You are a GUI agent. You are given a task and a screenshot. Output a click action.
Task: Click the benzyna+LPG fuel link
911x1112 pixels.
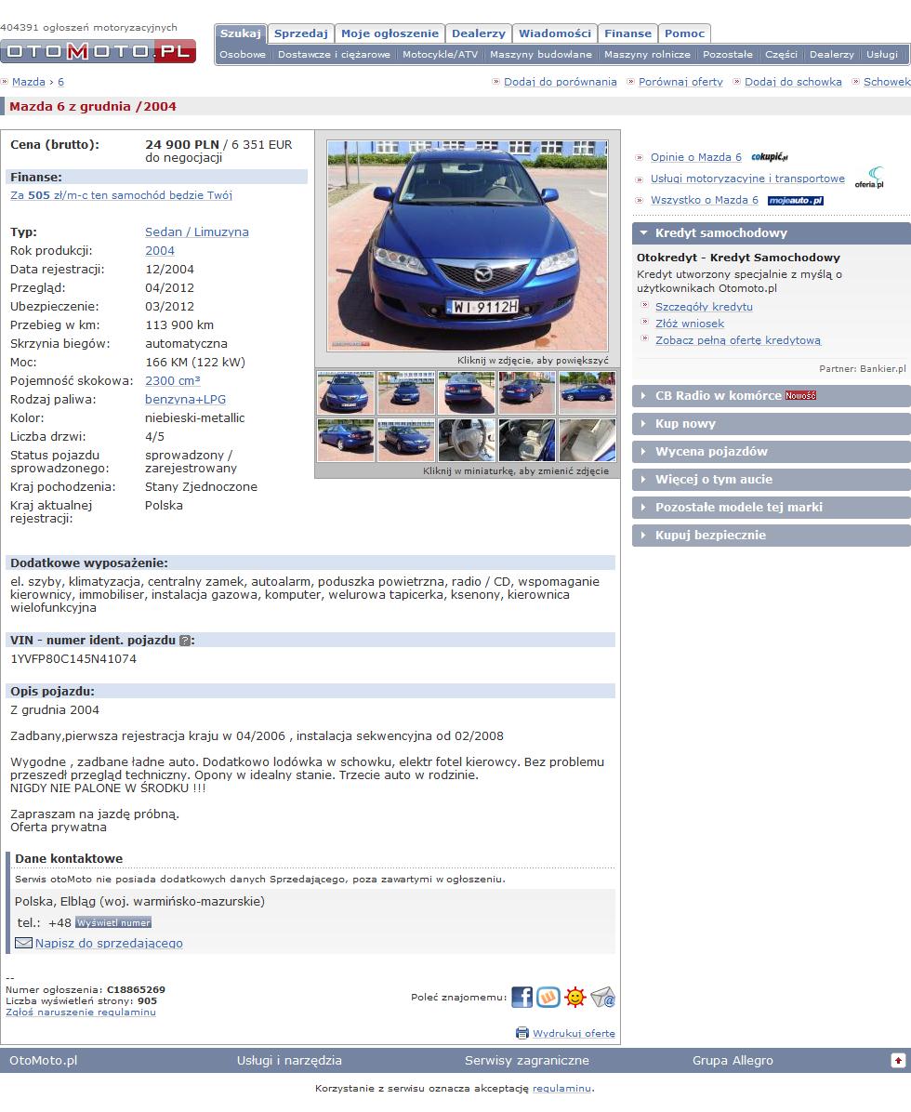[186, 399]
